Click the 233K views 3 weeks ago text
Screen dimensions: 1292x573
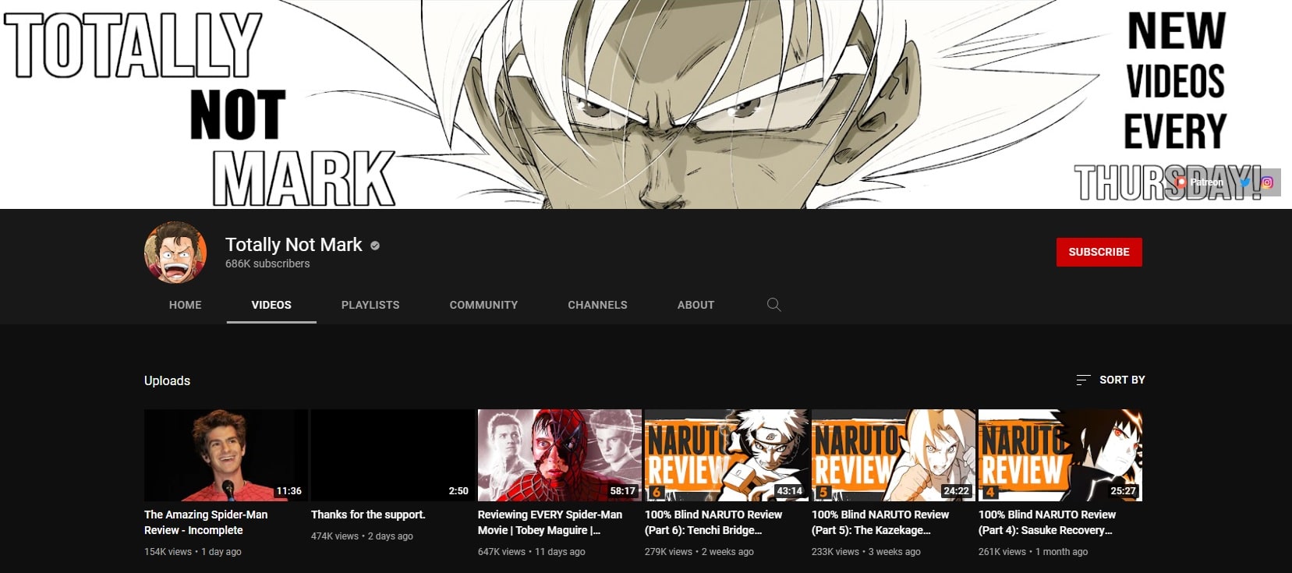(866, 551)
